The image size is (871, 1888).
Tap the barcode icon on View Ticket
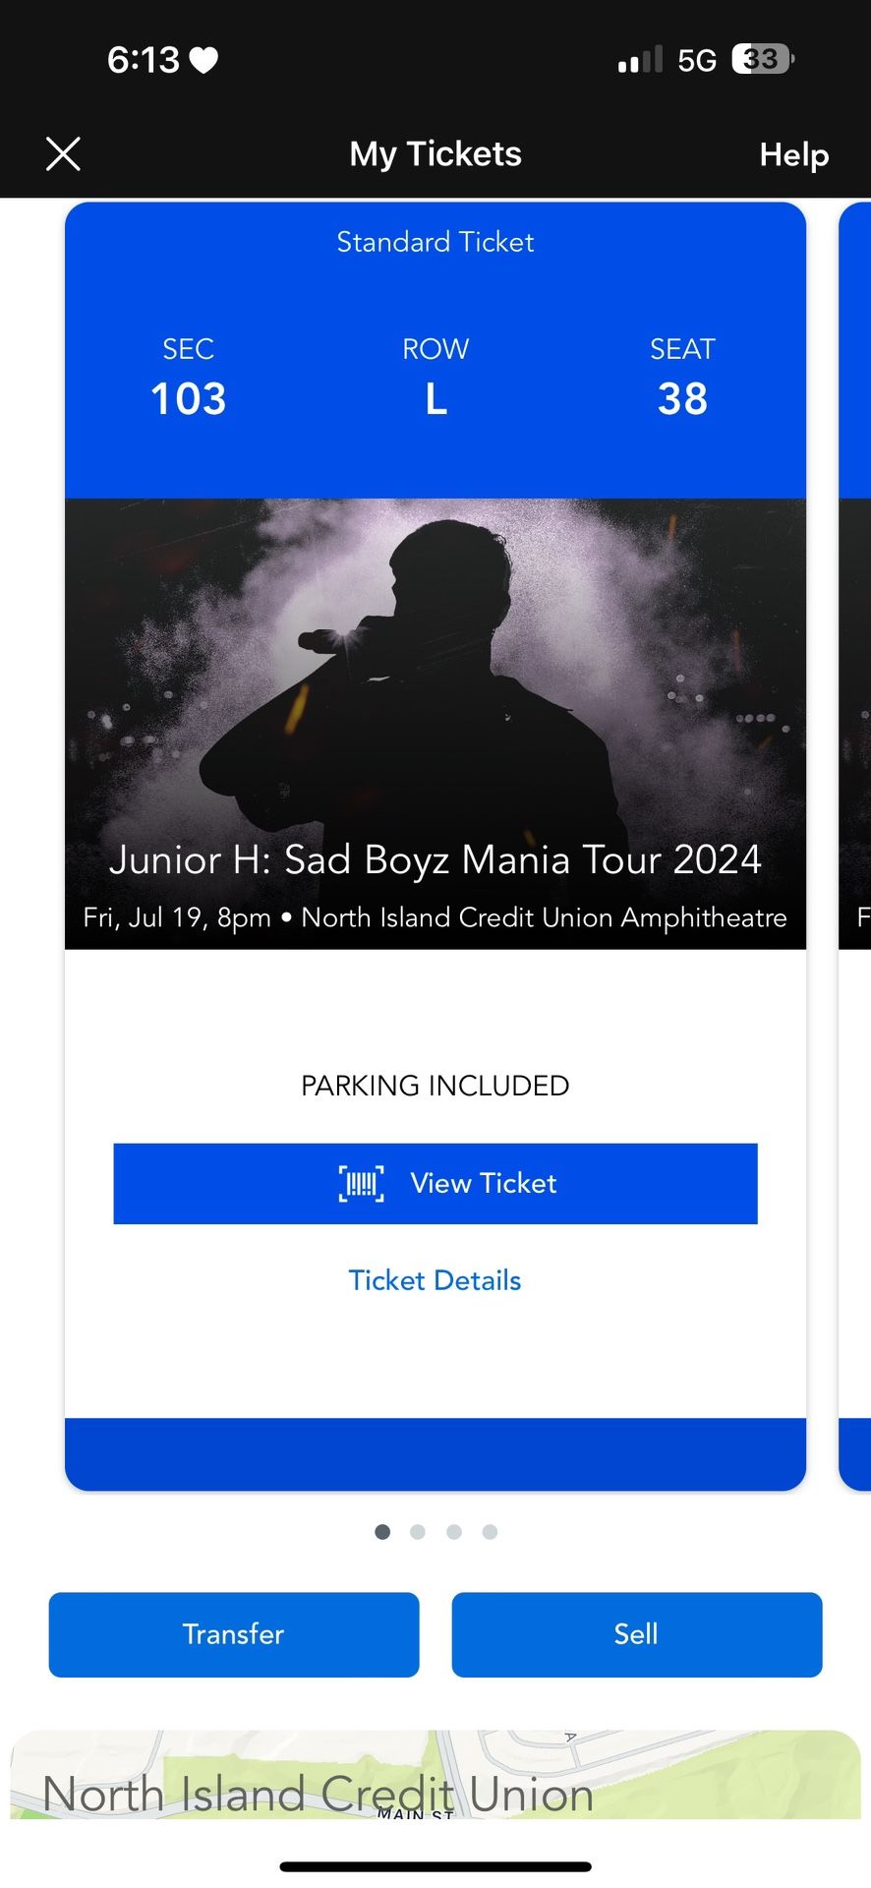click(361, 1183)
